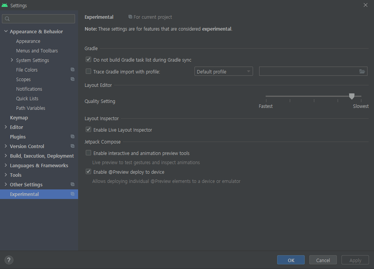374x269 pixels.
Task: Collapse the Appearance & Behavior section
Action: 6,31
